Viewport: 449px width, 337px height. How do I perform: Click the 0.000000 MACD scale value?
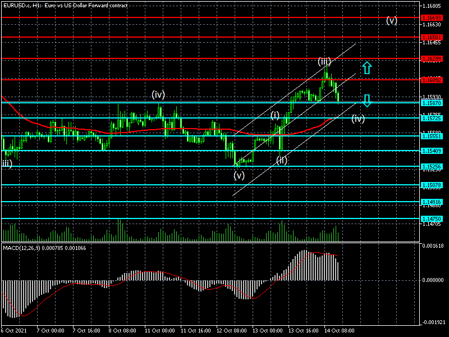[x=433, y=280]
